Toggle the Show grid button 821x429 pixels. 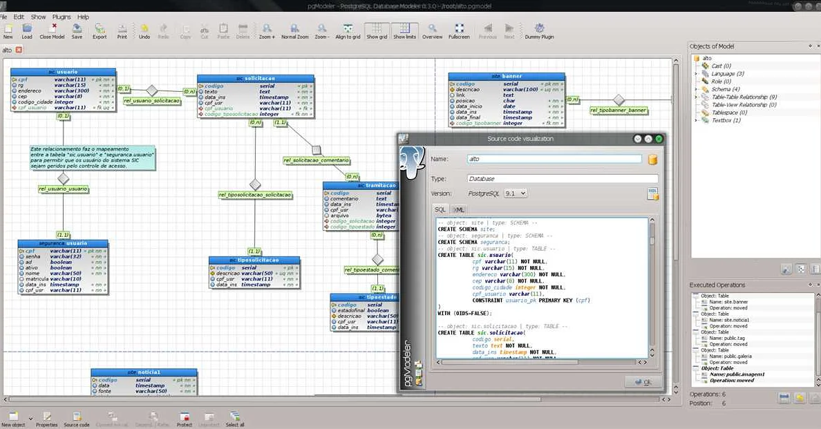point(377,30)
